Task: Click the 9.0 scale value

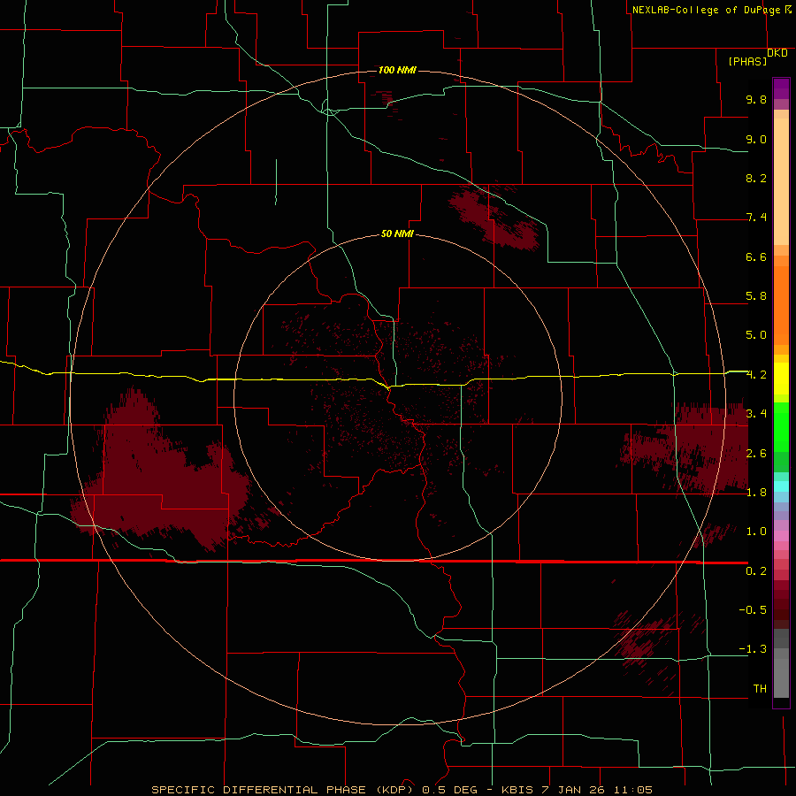Action: point(756,139)
